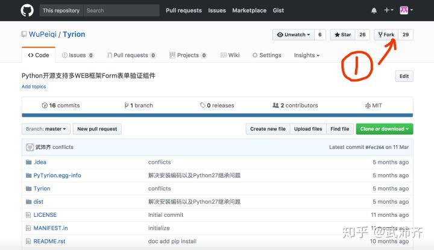Image resolution: width=434 pixels, height=250 pixels.
Task: View the 0 releases page
Action: click(217, 105)
